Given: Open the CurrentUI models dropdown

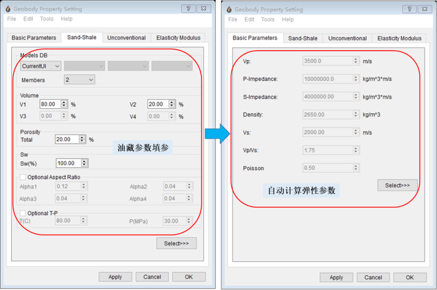Looking at the screenshot, I should point(41,66).
